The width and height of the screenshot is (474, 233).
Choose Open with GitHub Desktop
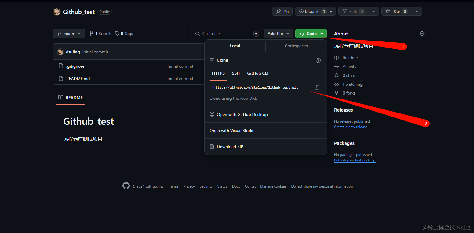(266, 114)
